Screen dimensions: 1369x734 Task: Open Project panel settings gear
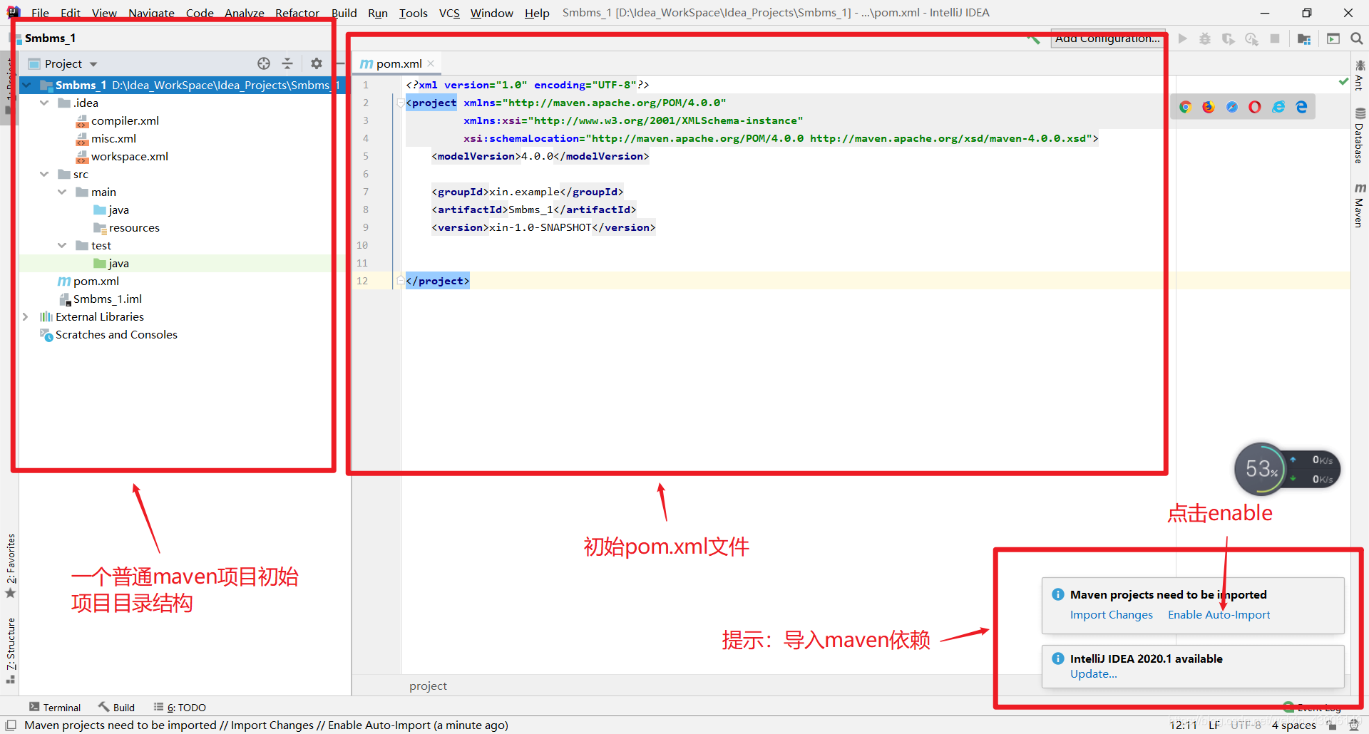pos(317,63)
